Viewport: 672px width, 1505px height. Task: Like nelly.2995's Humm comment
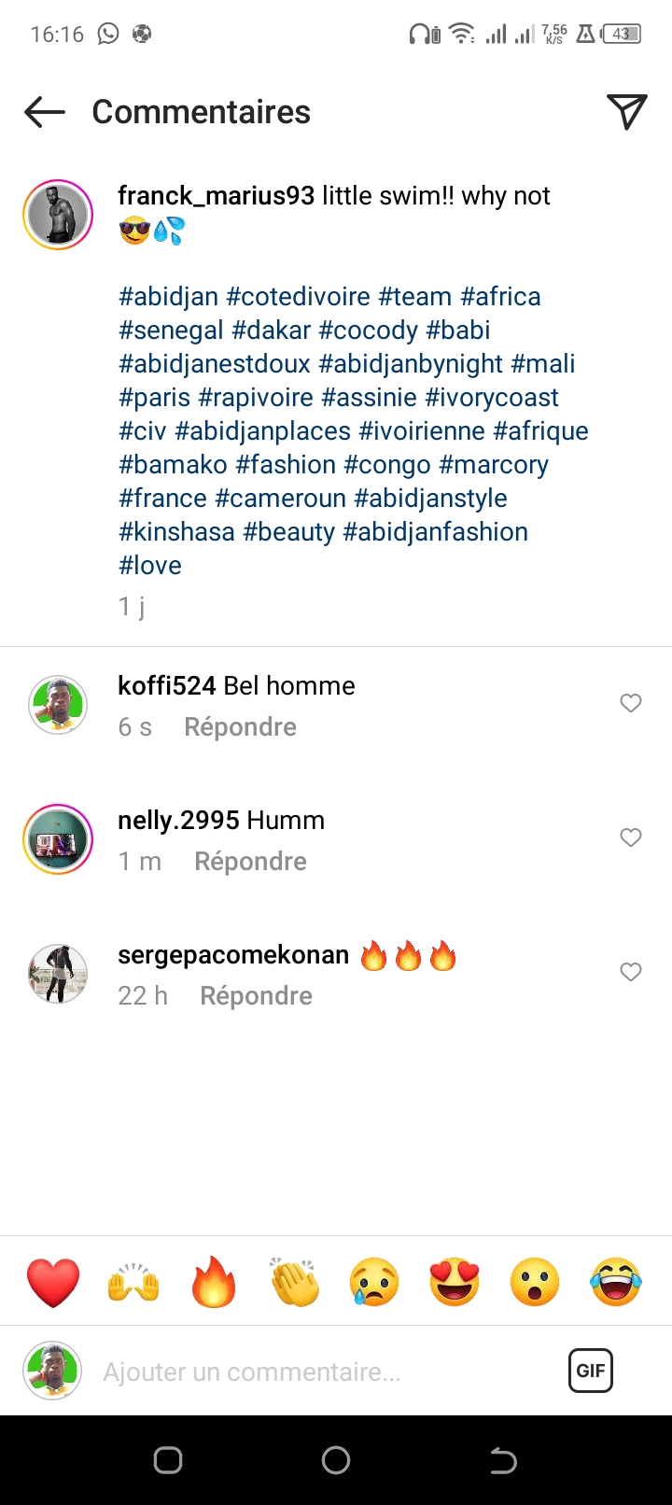(x=631, y=837)
